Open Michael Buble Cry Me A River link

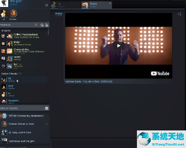89,81
